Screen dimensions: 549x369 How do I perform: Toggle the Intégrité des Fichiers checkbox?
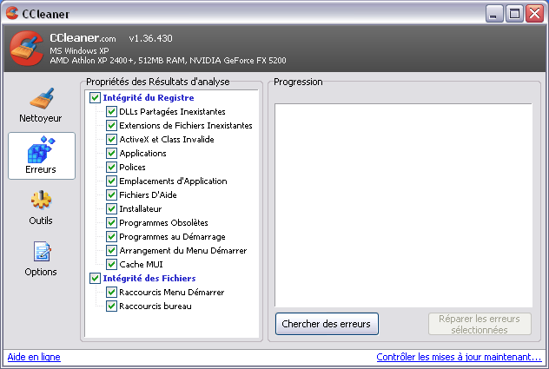(x=95, y=278)
